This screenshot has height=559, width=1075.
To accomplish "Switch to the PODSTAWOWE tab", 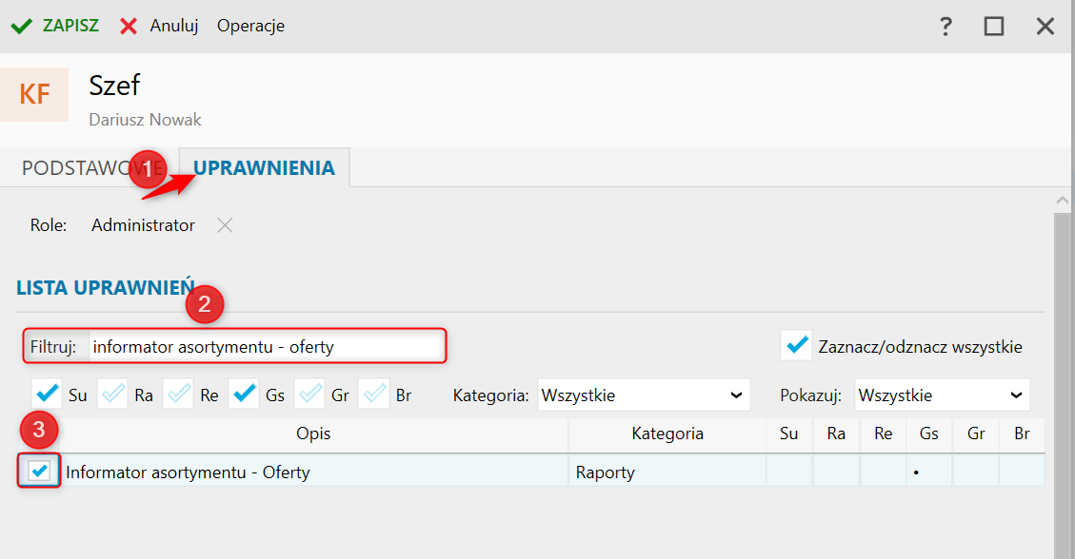I will pos(81,168).
